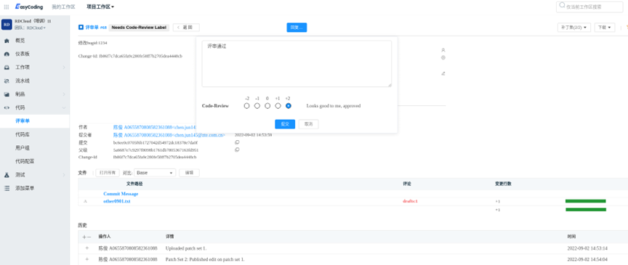The width and height of the screenshot is (628, 265).
Task: Open the 团队 RDCloud team dropdown
Action: point(31,28)
